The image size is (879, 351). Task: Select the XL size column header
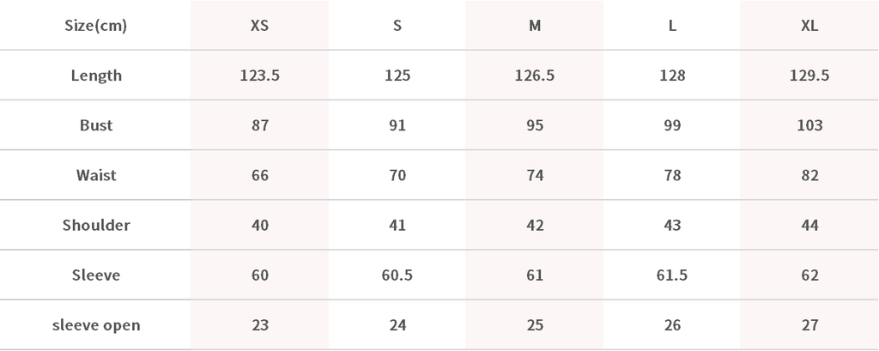pyautogui.click(x=809, y=26)
